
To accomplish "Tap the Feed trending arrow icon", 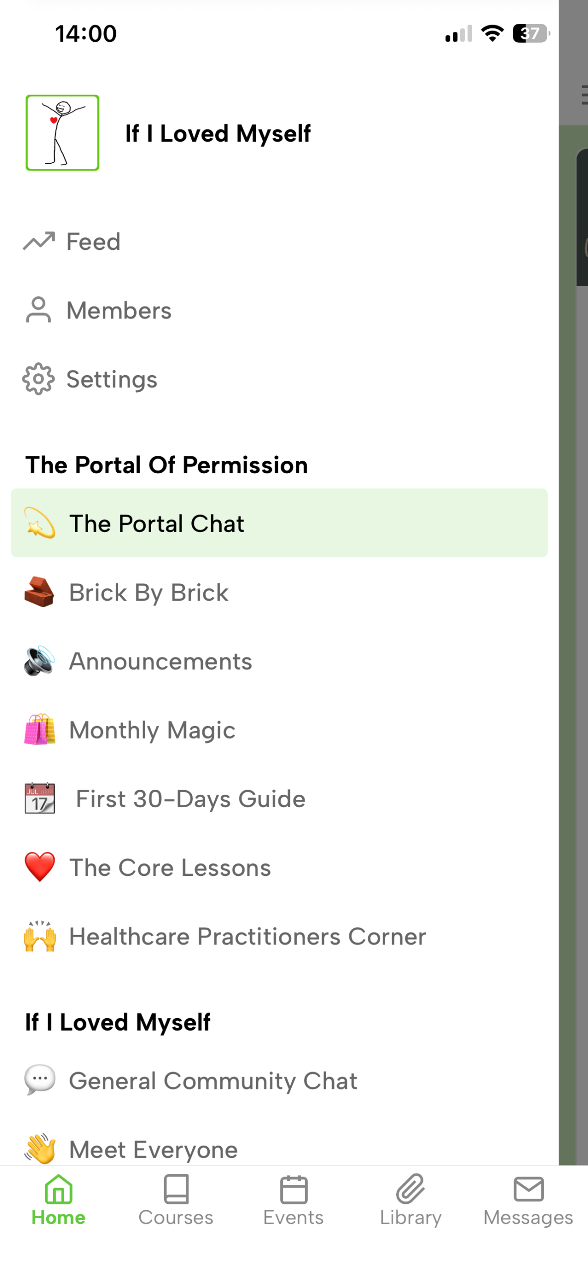I will click(x=38, y=242).
